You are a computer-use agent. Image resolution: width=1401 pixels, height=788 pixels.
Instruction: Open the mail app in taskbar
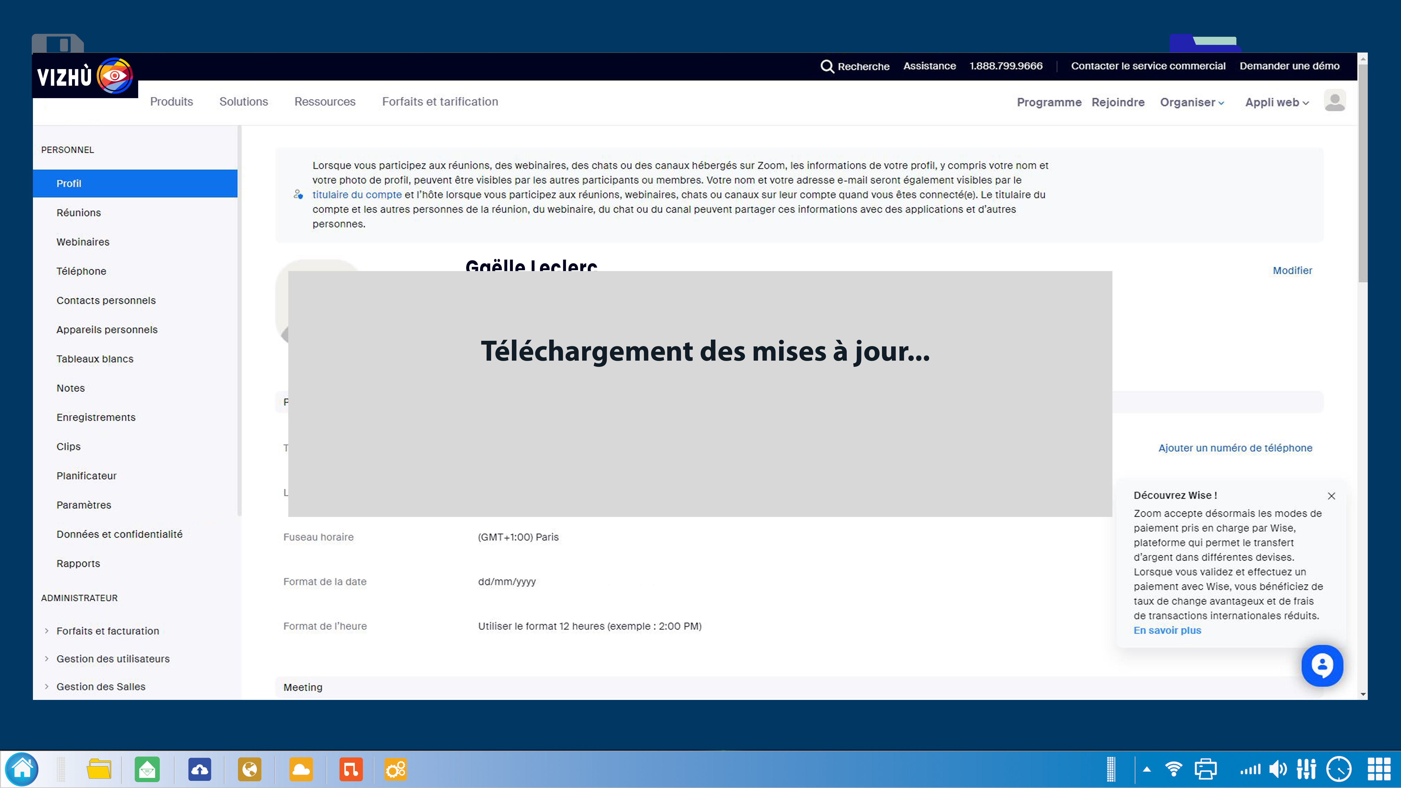147,769
